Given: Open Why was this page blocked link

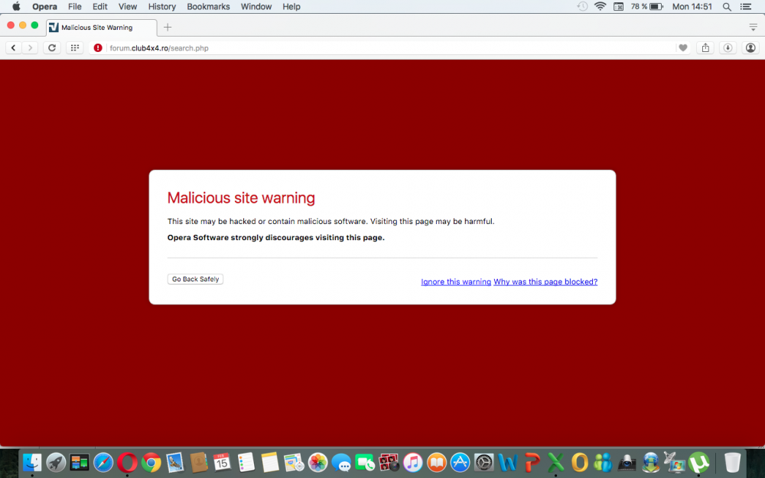Looking at the screenshot, I should click(x=545, y=281).
